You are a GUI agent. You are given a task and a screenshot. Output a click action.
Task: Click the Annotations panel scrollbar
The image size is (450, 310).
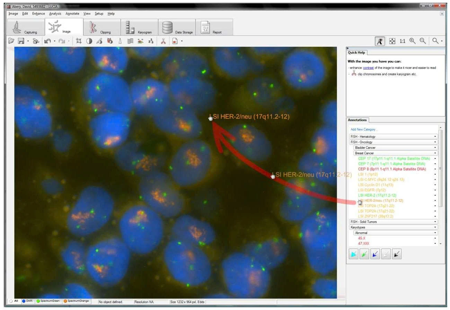coord(441,169)
